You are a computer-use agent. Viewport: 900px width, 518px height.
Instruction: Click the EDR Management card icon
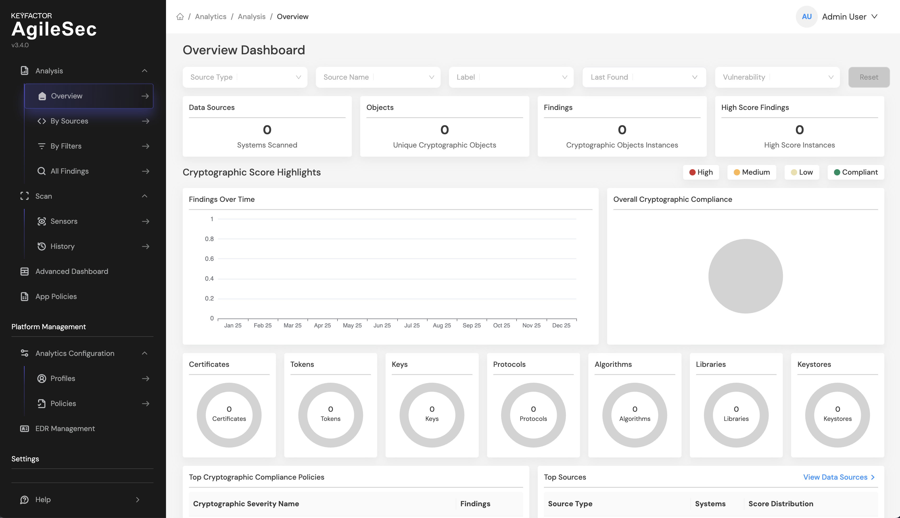point(24,429)
